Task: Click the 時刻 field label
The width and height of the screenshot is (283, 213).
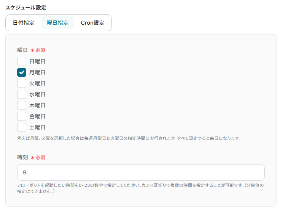Action: (x=22, y=157)
